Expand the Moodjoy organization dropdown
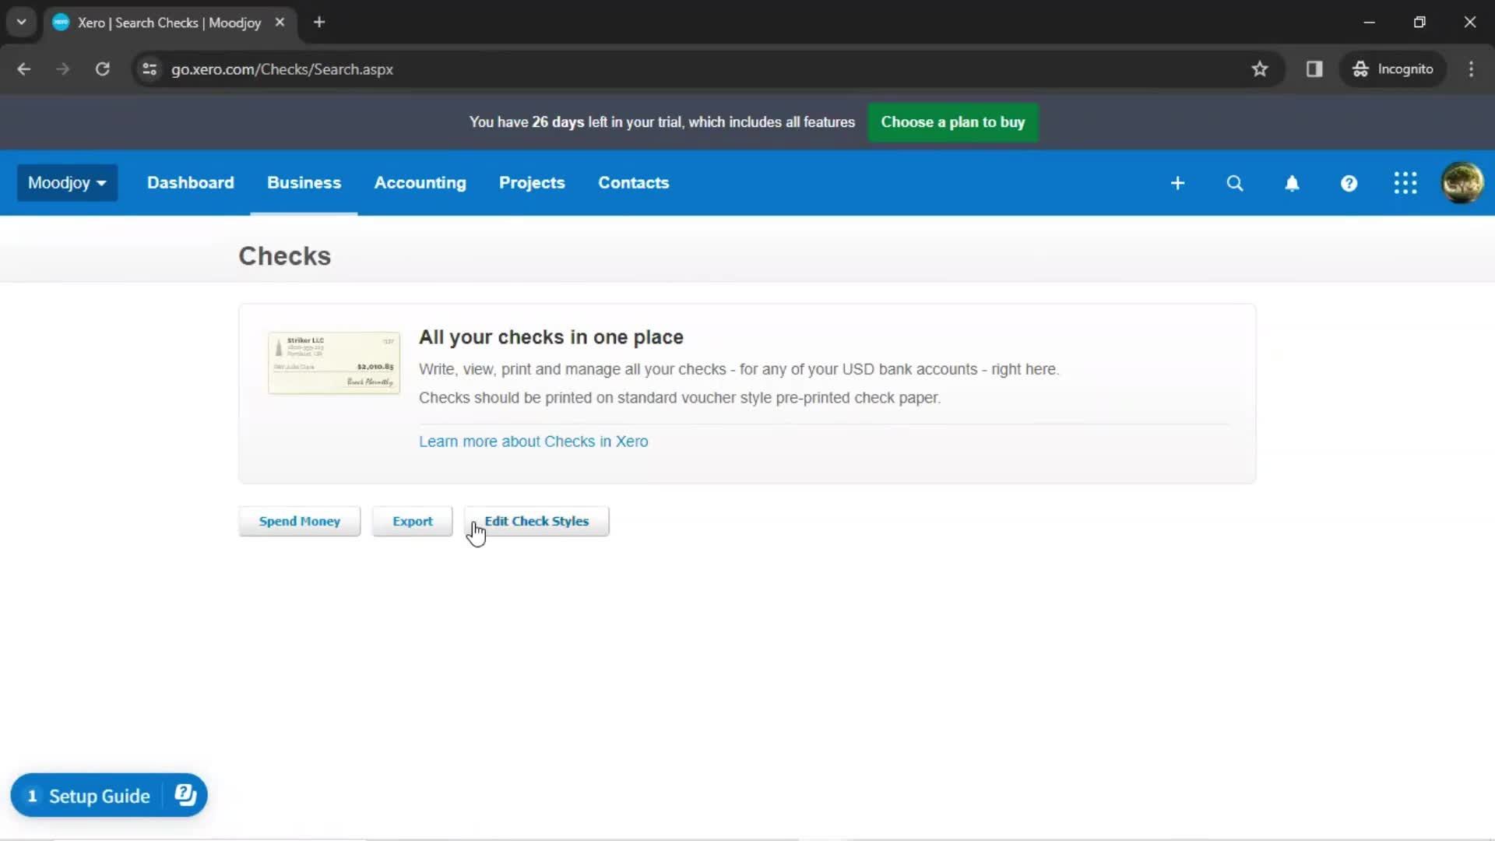 coord(67,183)
